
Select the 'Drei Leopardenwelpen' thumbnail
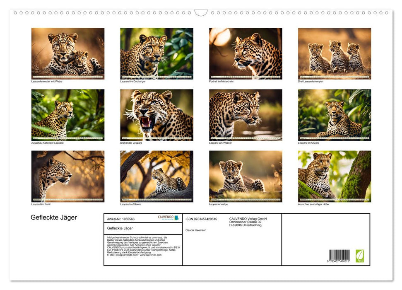point(335,53)
